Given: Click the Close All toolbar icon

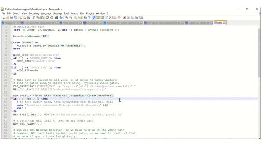Looking at the screenshot, I should coord(24,18).
